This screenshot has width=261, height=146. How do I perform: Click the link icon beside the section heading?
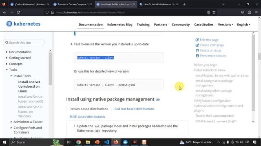(158, 99)
